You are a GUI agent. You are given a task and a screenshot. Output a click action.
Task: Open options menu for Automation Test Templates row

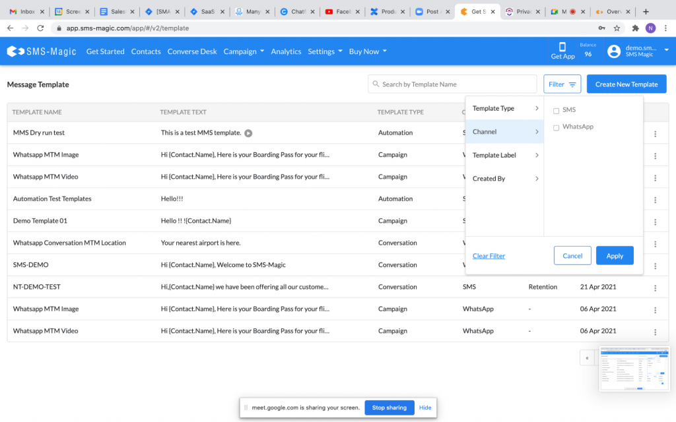coord(655,200)
